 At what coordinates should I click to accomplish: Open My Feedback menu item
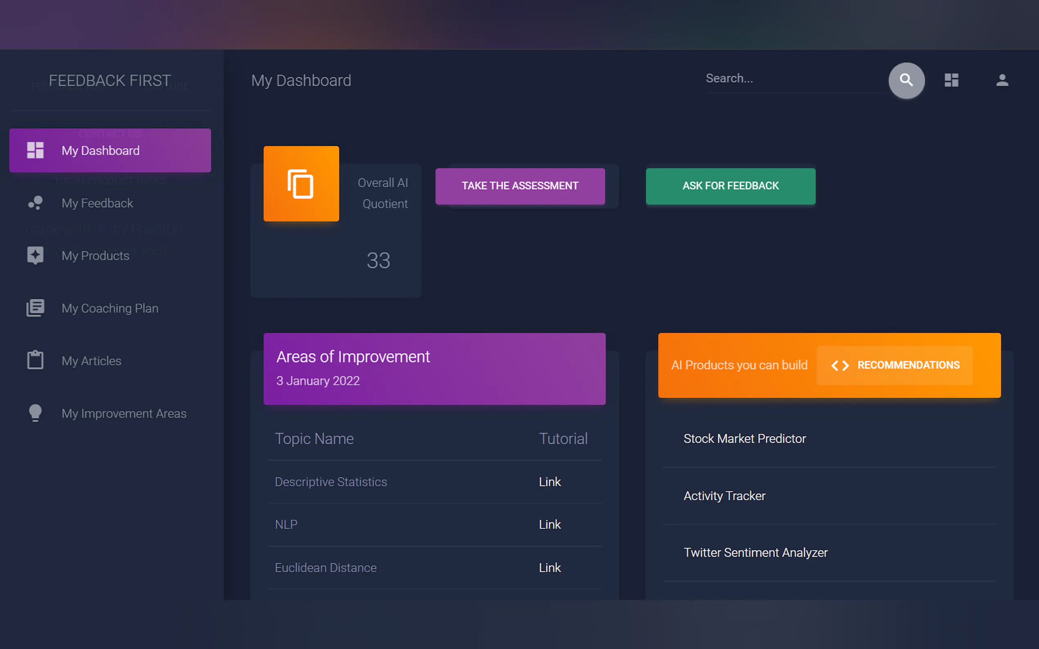(97, 203)
